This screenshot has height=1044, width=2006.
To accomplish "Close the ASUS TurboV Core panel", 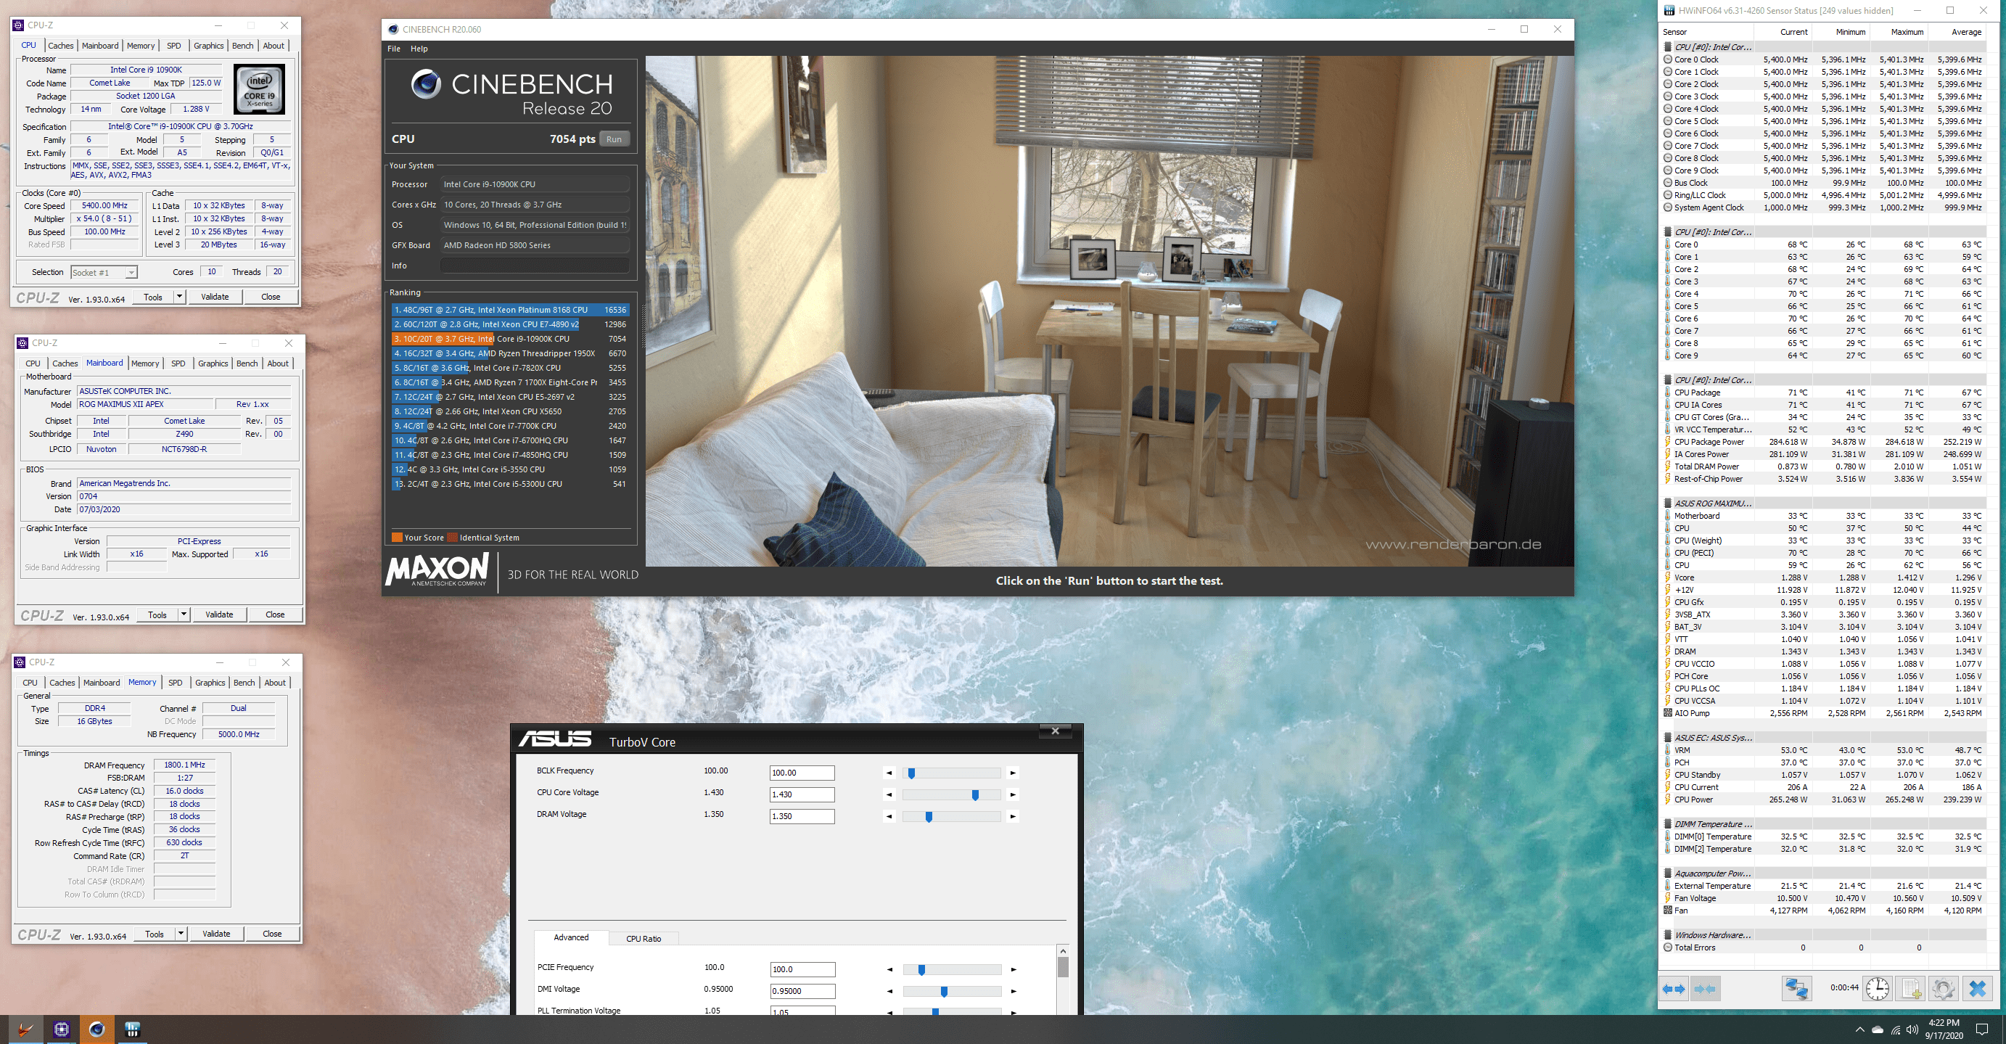I will click(1055, 731).
